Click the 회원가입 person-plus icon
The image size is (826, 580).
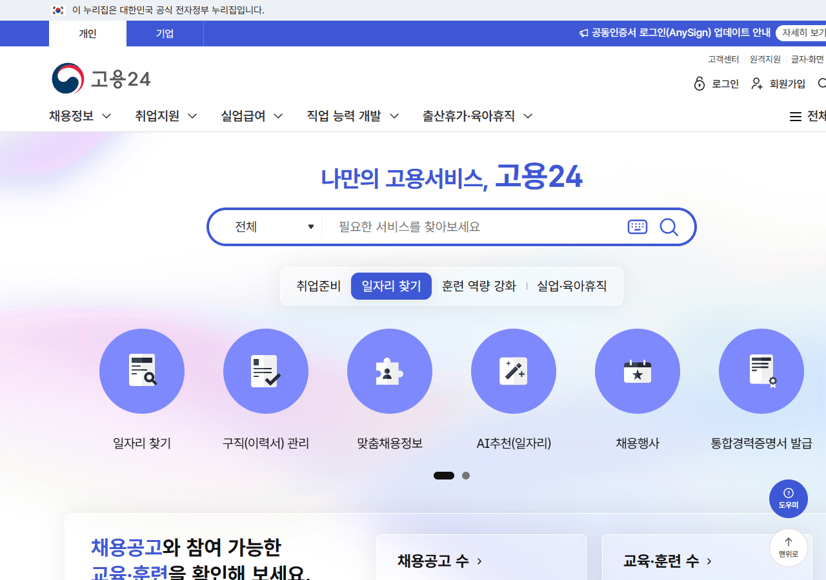758,84
